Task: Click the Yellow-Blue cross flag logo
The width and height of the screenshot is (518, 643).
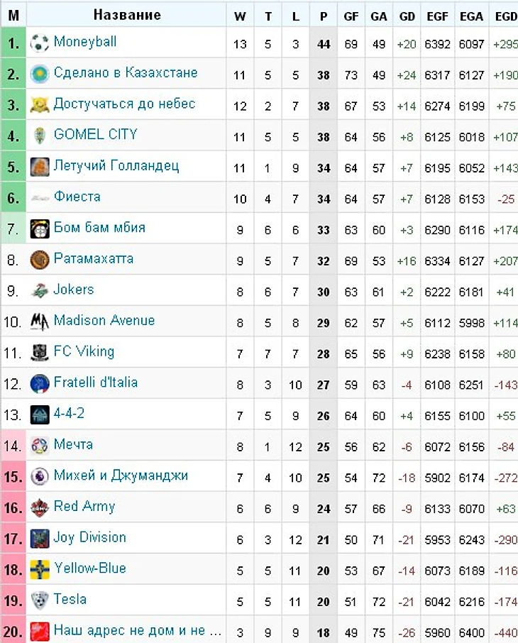Action: (x=40, y=570)
